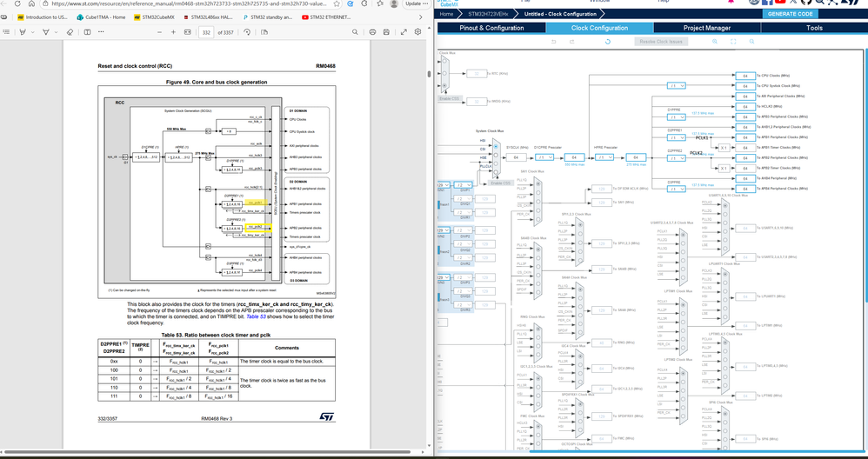Image resolution: width=868 pixels, height=459 pixels.
Task: Select HSI48 in RNG Clock Mux
Action: tap(538, 328)
